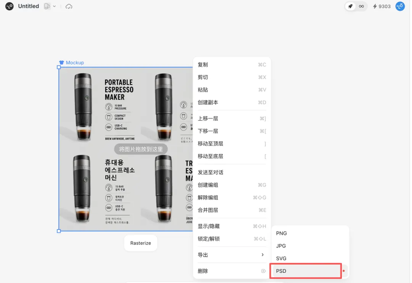The width and height of the screenshot is (412, 283).
Task: Click the top-left selection handle of the mockup
Action: tap(59, 67)
